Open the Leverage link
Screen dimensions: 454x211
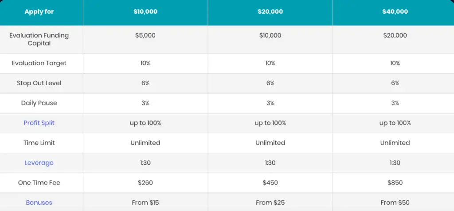[x=39, y=163]
